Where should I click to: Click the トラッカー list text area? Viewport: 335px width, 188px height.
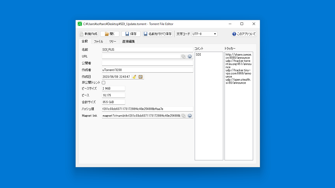pos(239,106)
